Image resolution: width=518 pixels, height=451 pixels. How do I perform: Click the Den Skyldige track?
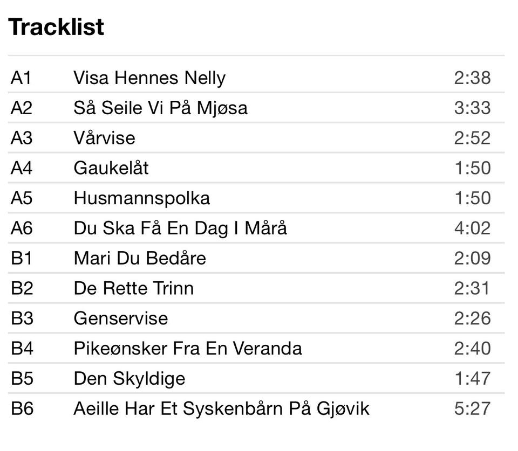129,378
